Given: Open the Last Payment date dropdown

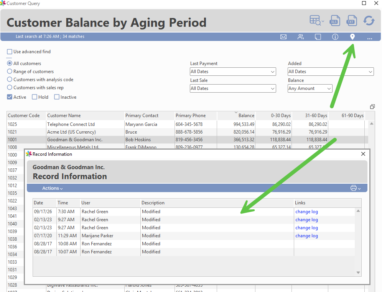Looking at the screenshot, I should point(233,72).
